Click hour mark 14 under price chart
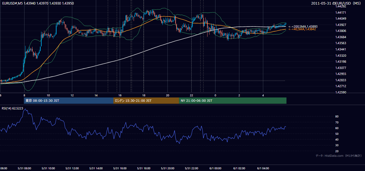Viewport: 365px width, 171px height. coord(96,95)
